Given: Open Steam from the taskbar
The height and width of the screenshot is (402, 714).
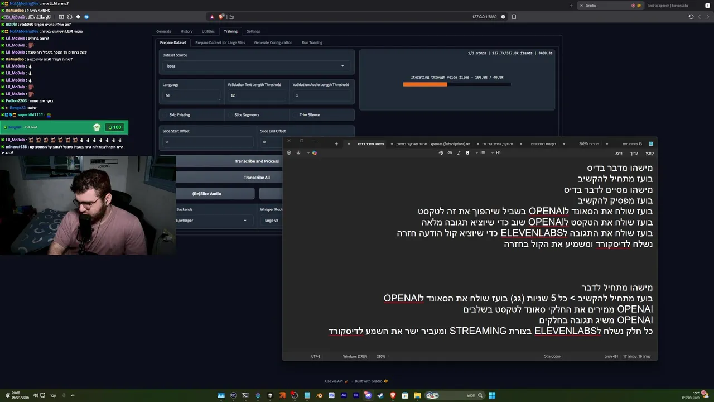Looking at the screenshot, I should click(x=380, y=395).
